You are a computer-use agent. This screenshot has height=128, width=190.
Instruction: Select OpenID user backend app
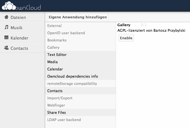tap(66, 33)
